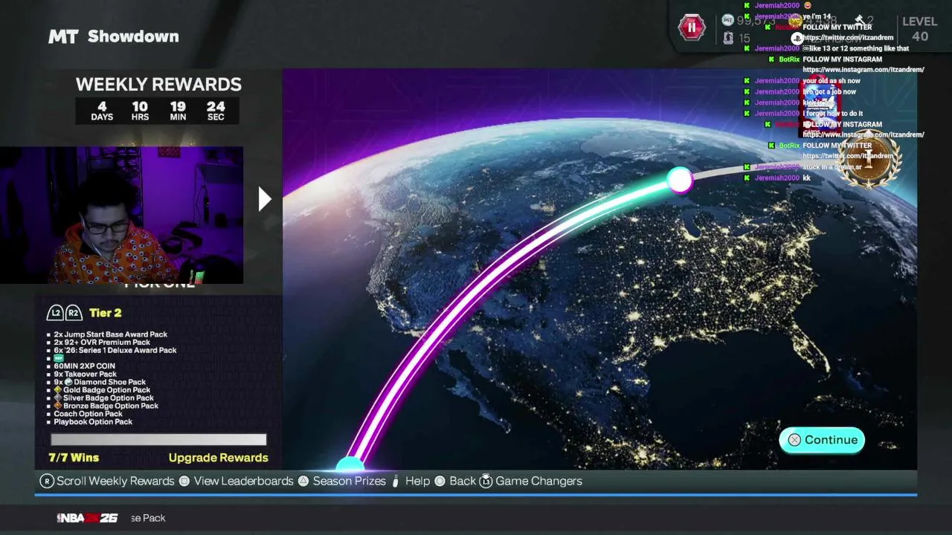Viewport: 952px width, 535px height.
Task: Click the square View Leaderboards icon
Action: [184, 481]
